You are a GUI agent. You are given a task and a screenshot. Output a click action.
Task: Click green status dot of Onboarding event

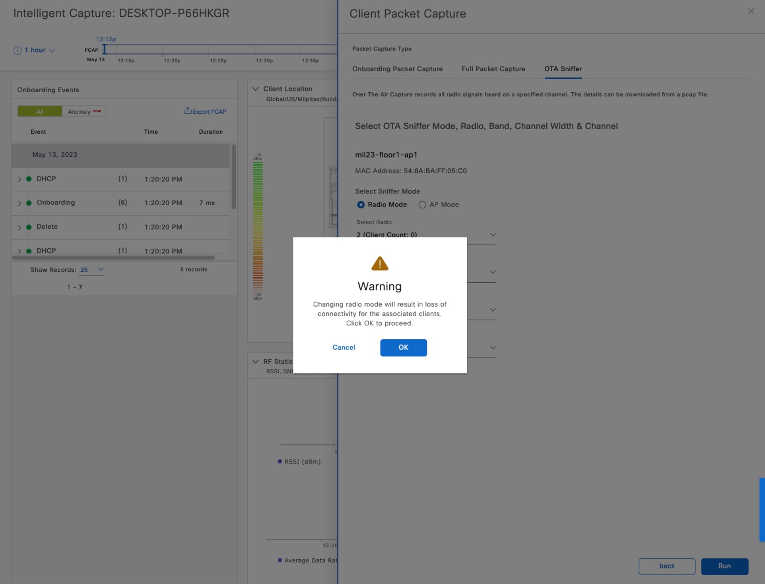click(x=29, y=203)
